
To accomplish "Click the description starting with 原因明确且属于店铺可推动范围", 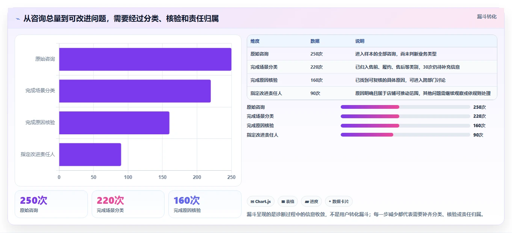I will pos(423,93).
